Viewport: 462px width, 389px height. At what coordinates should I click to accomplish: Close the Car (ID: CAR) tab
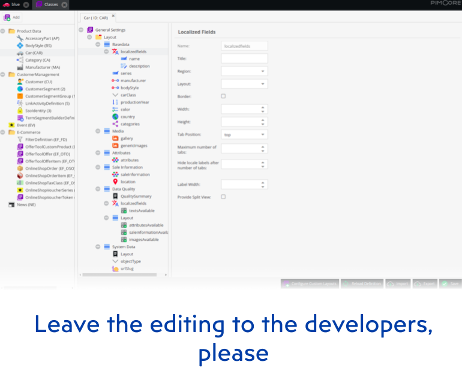(113, 16)
